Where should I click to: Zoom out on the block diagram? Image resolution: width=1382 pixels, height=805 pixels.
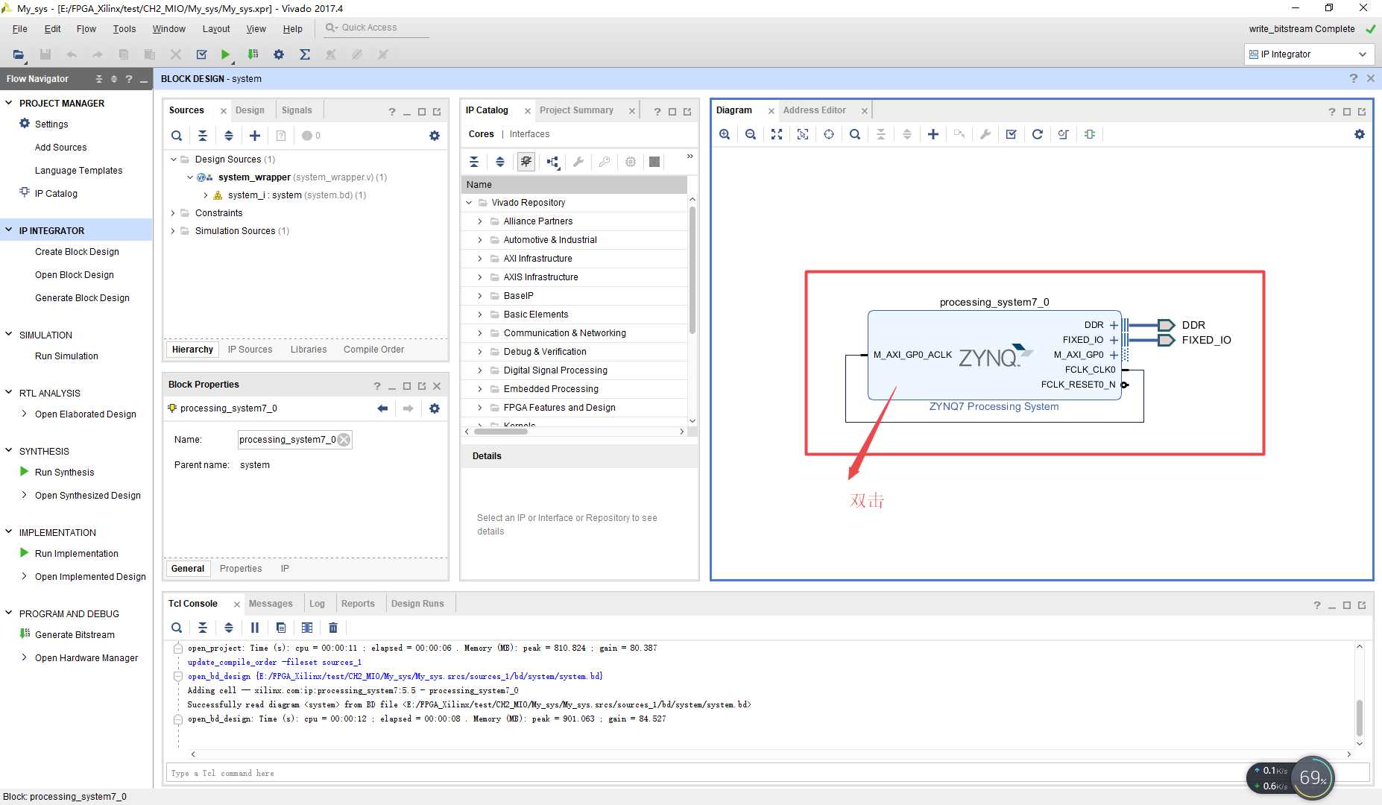(751, 134)
